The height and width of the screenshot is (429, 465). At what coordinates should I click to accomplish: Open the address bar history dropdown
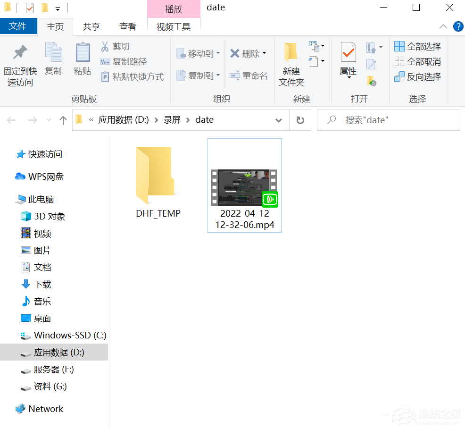click(x=279, y=120)
